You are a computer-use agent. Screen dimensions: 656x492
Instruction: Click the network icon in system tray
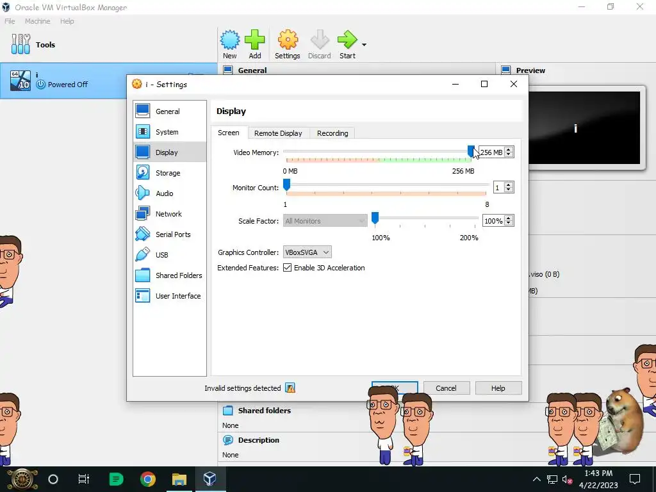click(552, 479)
